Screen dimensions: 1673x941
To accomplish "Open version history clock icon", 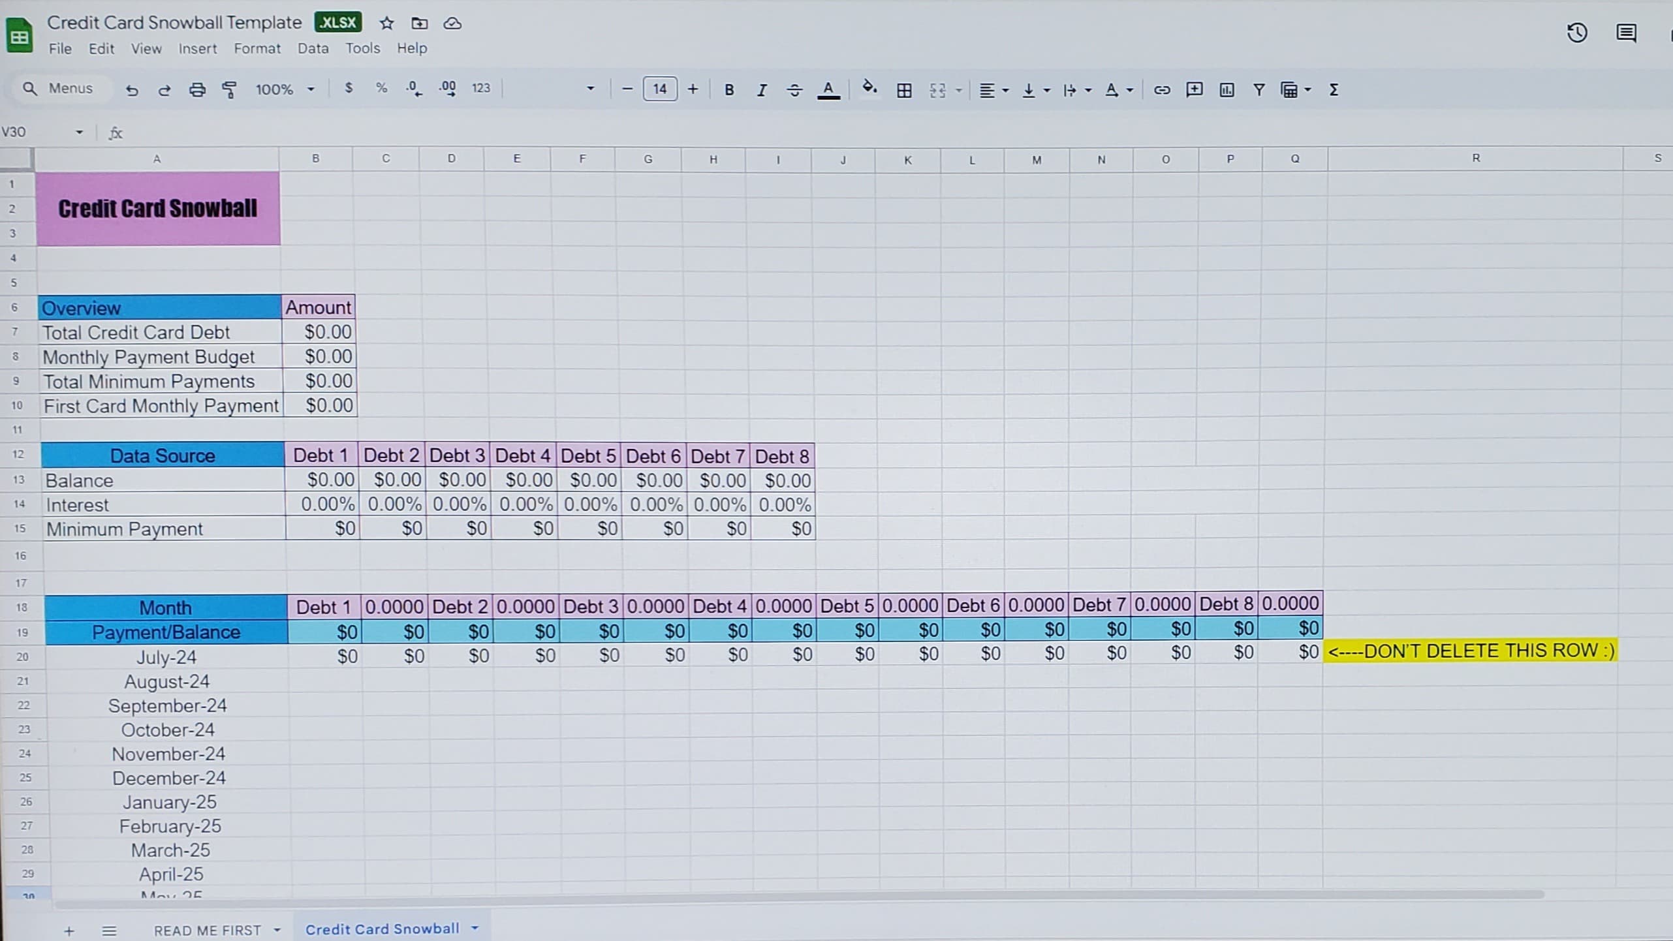I will tap(1577, 33).
